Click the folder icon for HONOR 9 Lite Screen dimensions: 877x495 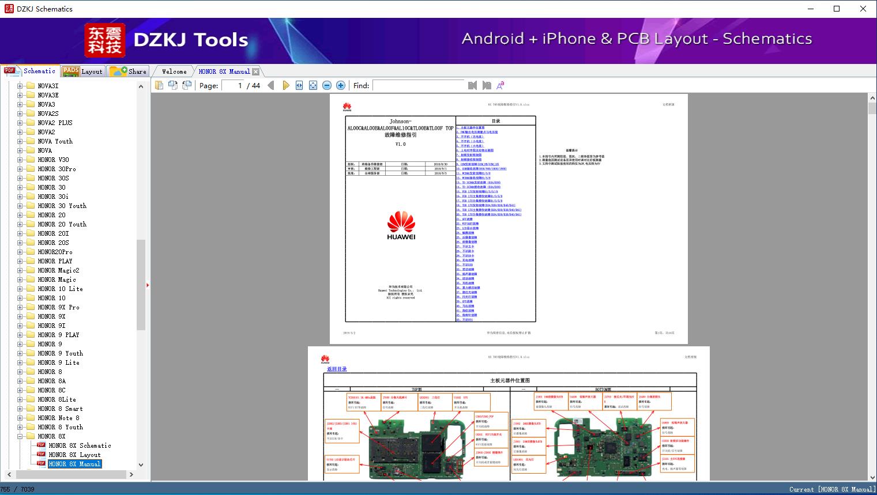(31, 362)
